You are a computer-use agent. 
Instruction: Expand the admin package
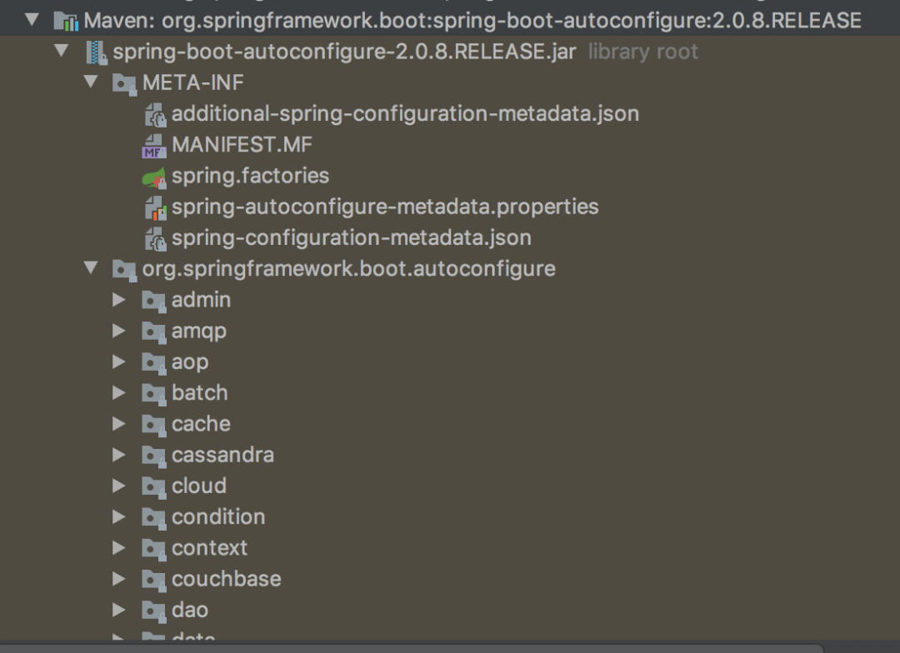[x=119, y=300]
